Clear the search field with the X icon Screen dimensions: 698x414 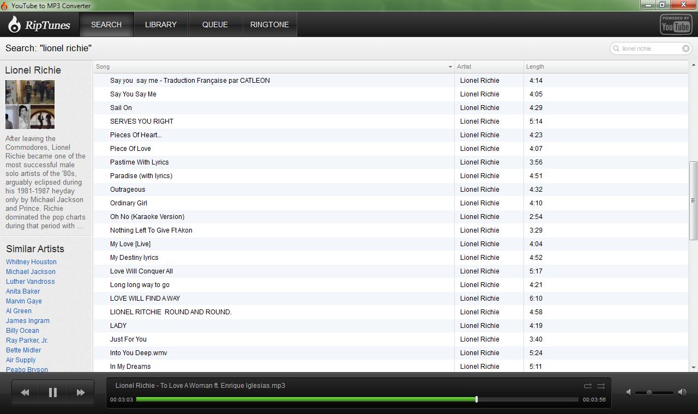pos(686,48)
